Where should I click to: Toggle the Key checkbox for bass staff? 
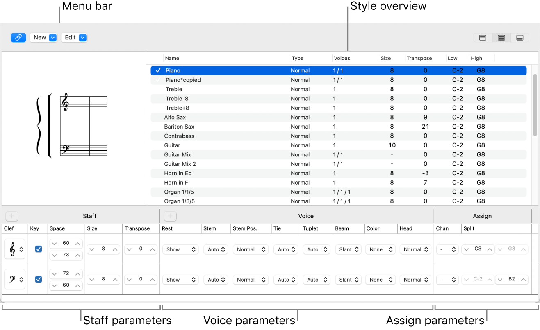tap(39, 279)
